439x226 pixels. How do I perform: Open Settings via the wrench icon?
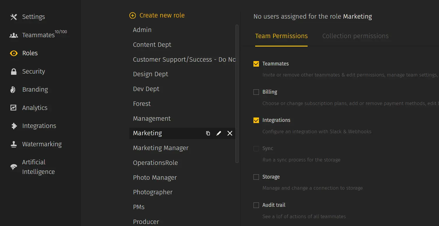[13, 17]
